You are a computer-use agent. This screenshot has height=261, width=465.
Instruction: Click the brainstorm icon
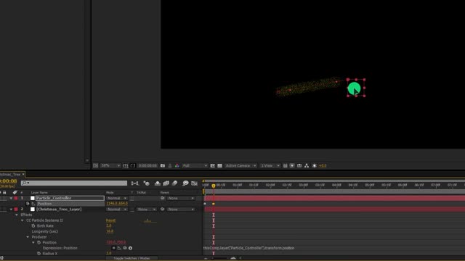[186, 183]
